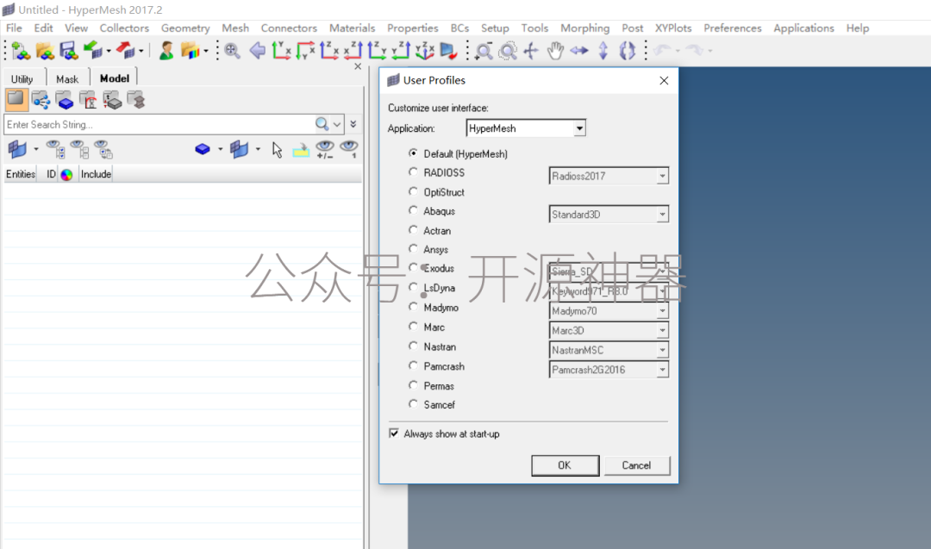Viewport: 931px width, 549px height.
Task: Select the Nastran profile radio button
Action: pos(413,346)
